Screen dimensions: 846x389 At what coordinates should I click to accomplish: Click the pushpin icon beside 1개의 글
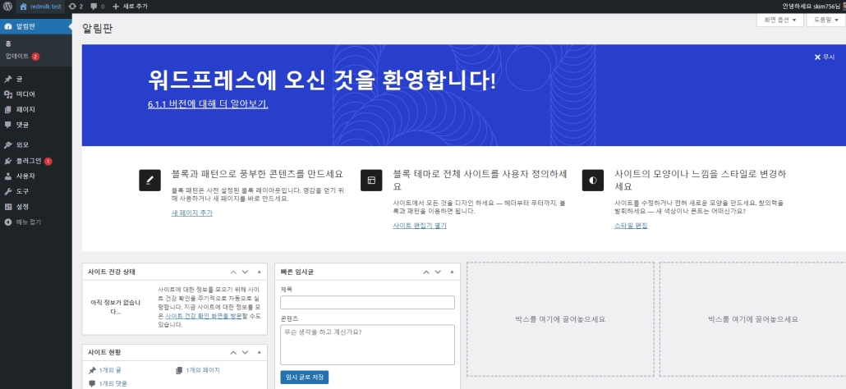[x=92, y=370]
